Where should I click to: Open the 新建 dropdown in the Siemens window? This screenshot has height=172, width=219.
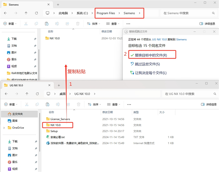tap(11, 24)
